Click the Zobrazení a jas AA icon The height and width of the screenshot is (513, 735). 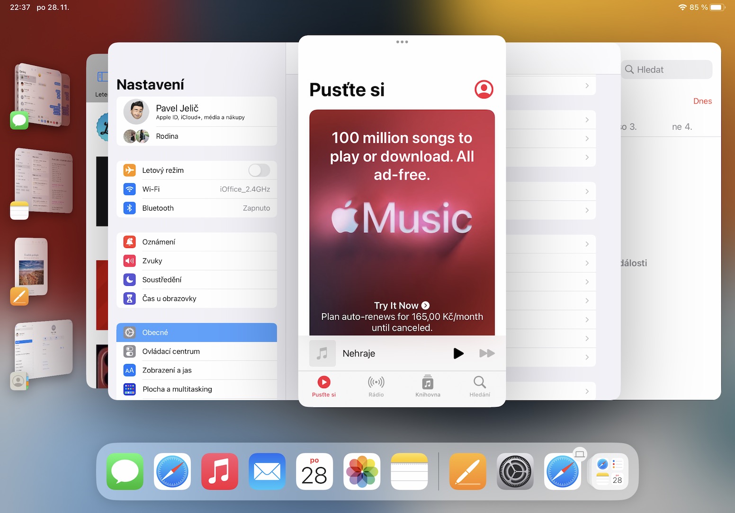129,371
